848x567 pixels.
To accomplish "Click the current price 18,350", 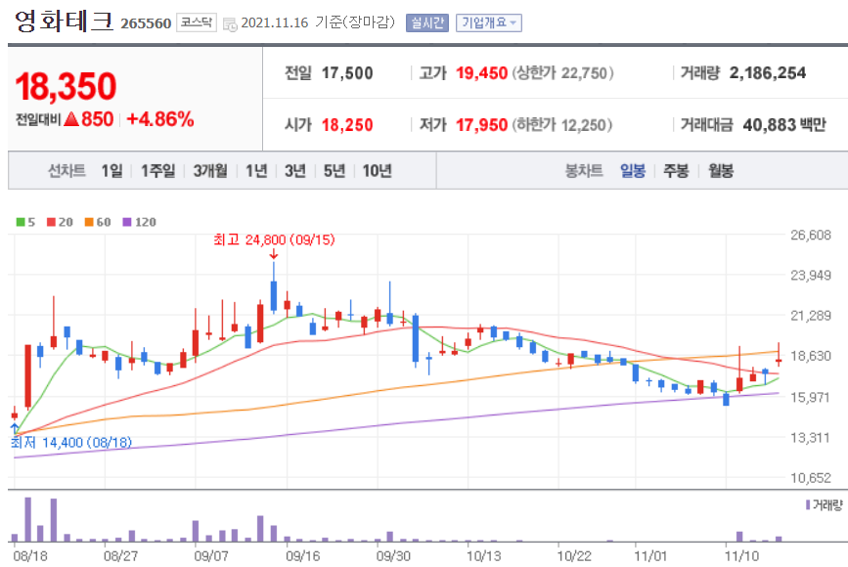I will 66,86.
